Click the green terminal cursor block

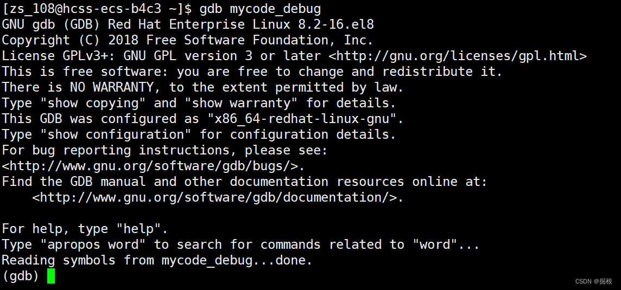(x=50, y=276)
